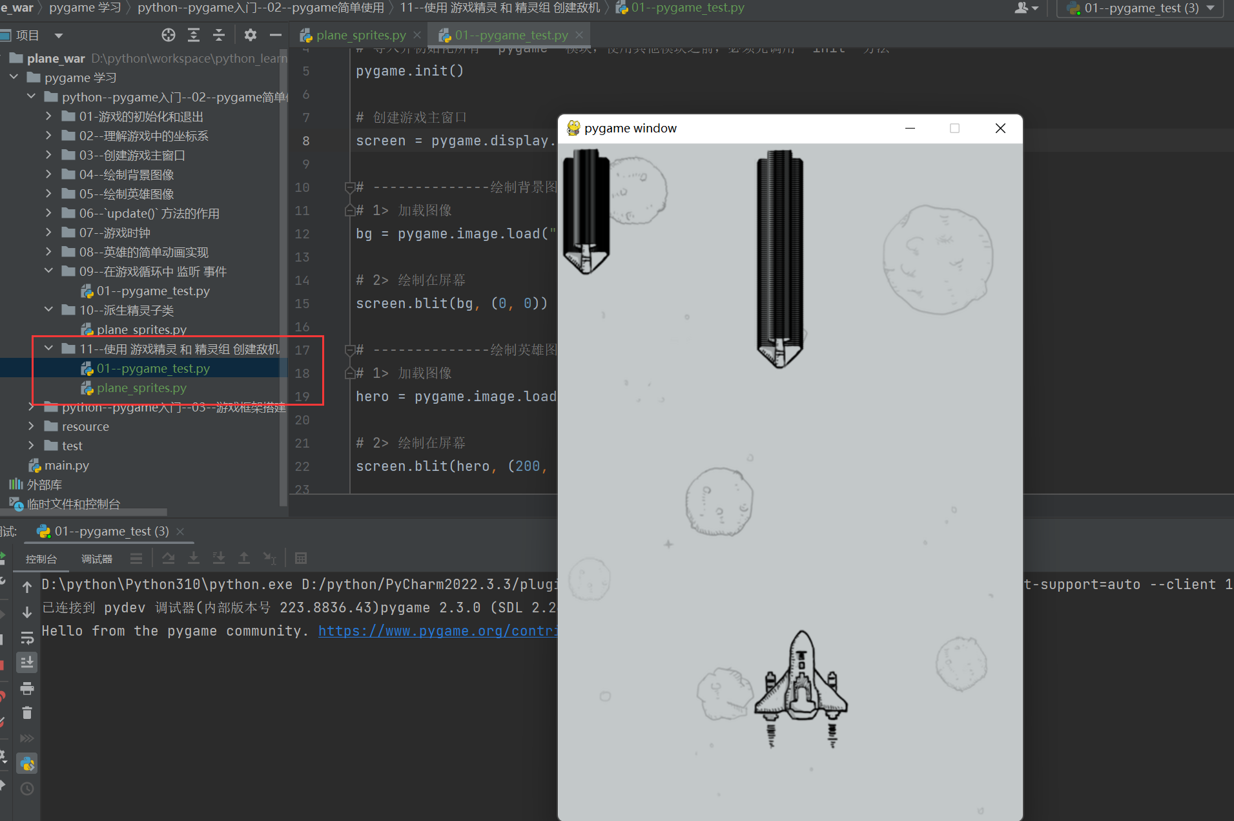
Task: Print console output via printer icon
Action: coord(27,688)
